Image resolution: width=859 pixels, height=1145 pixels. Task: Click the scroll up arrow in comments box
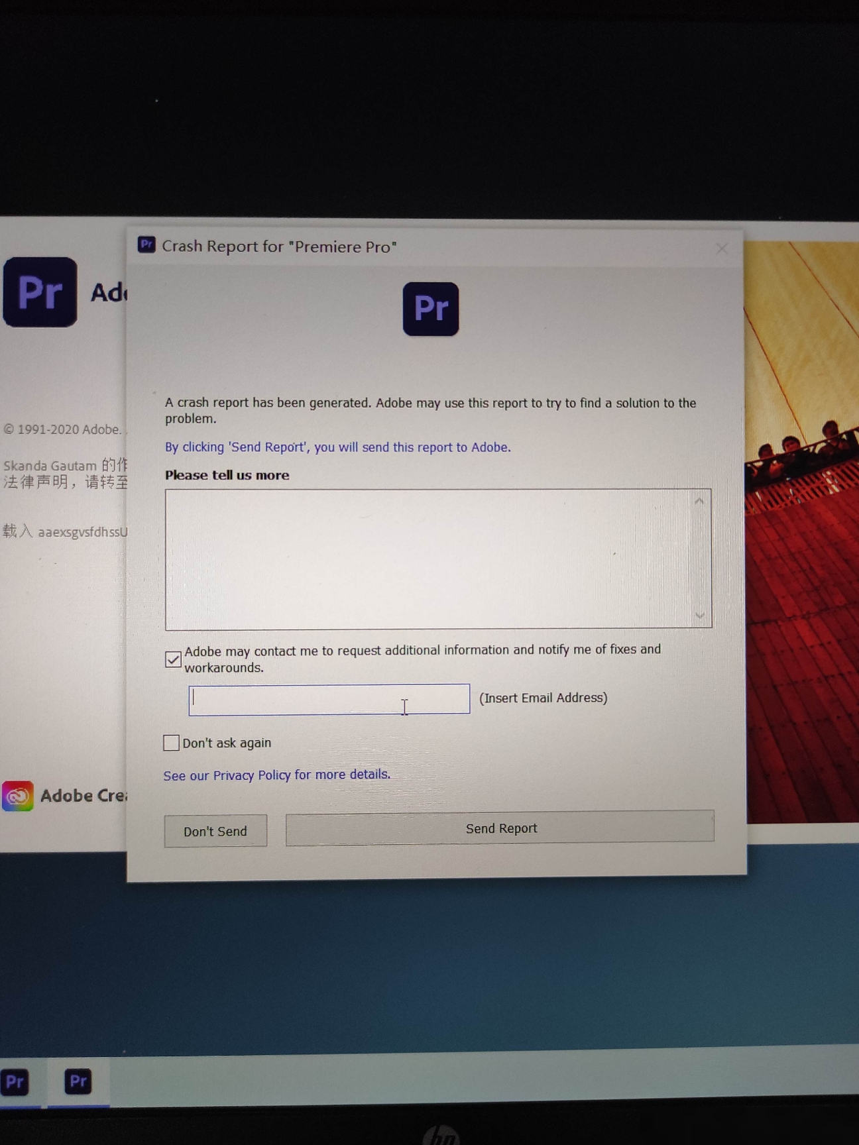699,502
